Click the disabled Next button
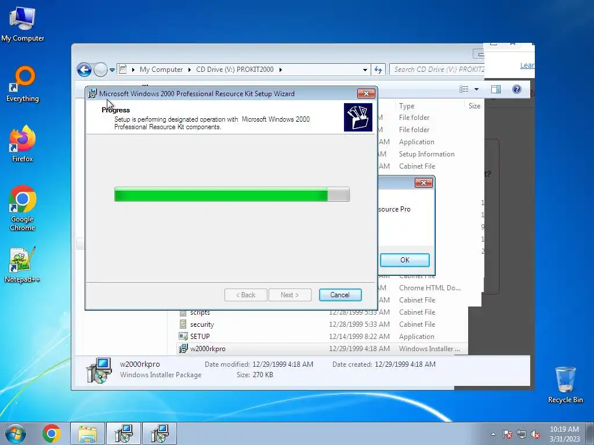Viewport: 594px width, 445px height. 290,295
